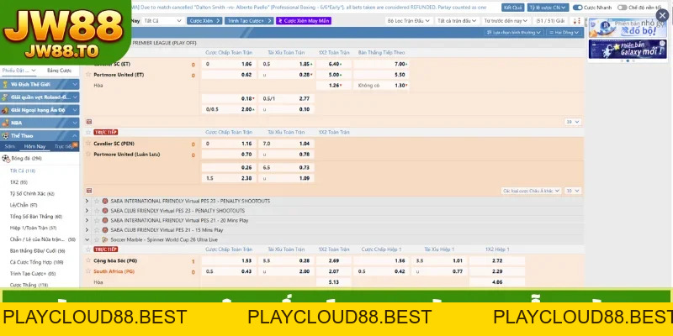
Task: Star SABA INTERNATIONAL FRIENDLY PES 23 Penalty Shootouts league
Action: [97, 201]
